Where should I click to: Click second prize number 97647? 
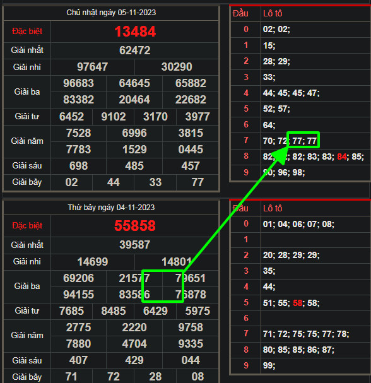click(x=92, y=67)
